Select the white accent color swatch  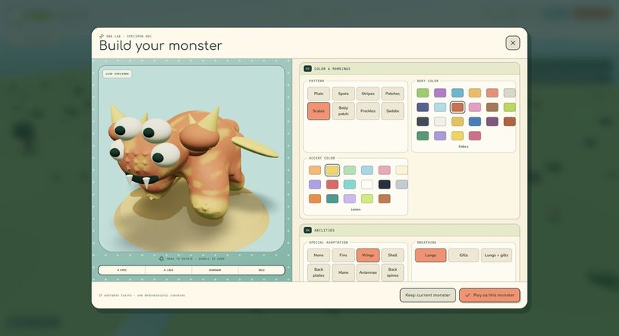click(x=367, y=184)
